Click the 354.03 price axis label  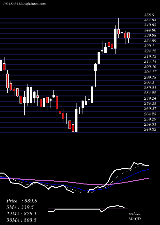click(x=150, y=20)
